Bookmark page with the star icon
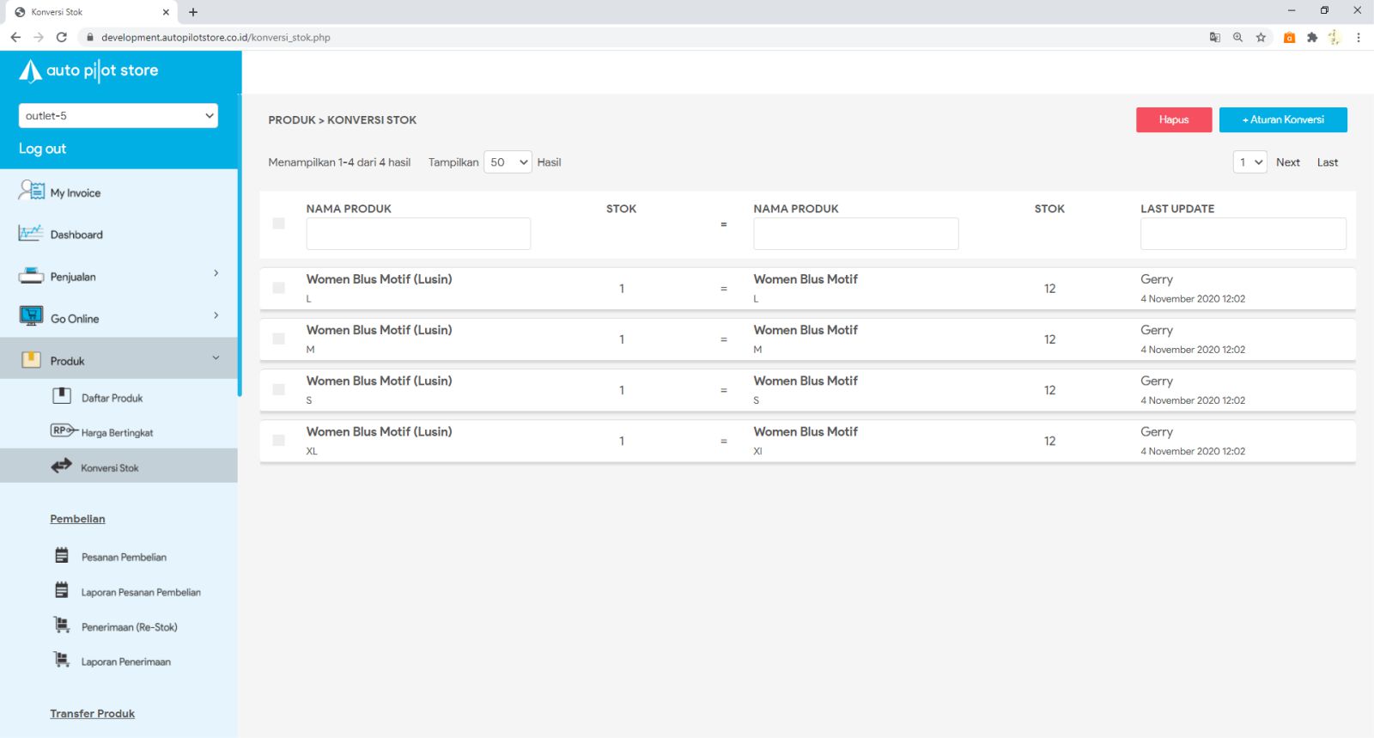This screenshot has width=1374, height=738. [1261, 37]
